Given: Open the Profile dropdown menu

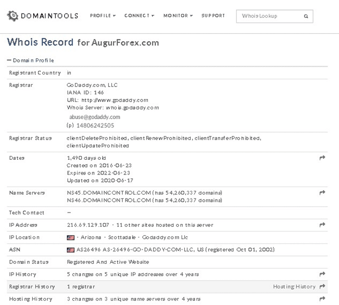Looking at the screenshot, I should (x=103, y=16).
